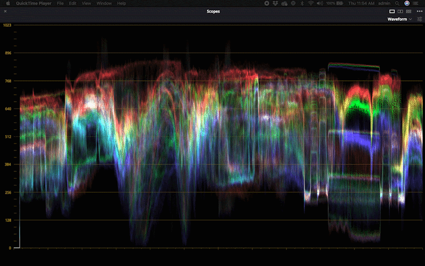The height and width of the screenshot is (266, 425).
Task: Close the Scopes panel with X
Action: (5, 11)
